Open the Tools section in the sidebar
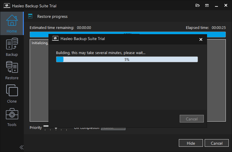The height and width of the screenshot is (152, 232). [12, 117]
